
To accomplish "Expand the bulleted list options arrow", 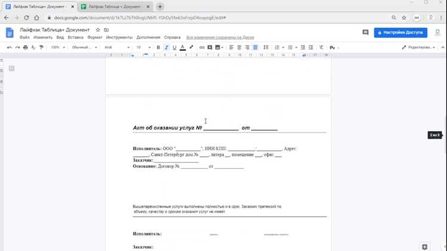I will coord(296,48).
